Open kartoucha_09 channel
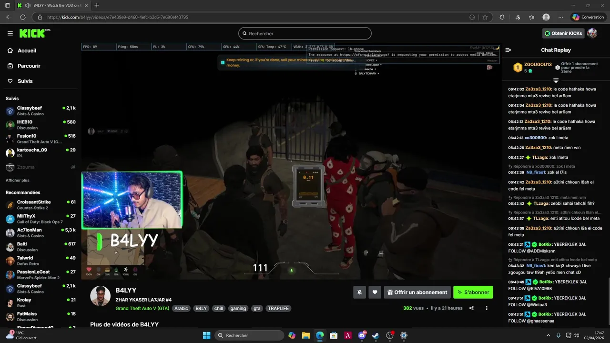The height and width of the screenshot is (343, 610). tap(41, 153)
